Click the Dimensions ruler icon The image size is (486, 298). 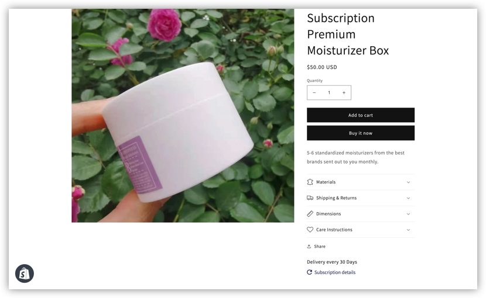(310, 213)
